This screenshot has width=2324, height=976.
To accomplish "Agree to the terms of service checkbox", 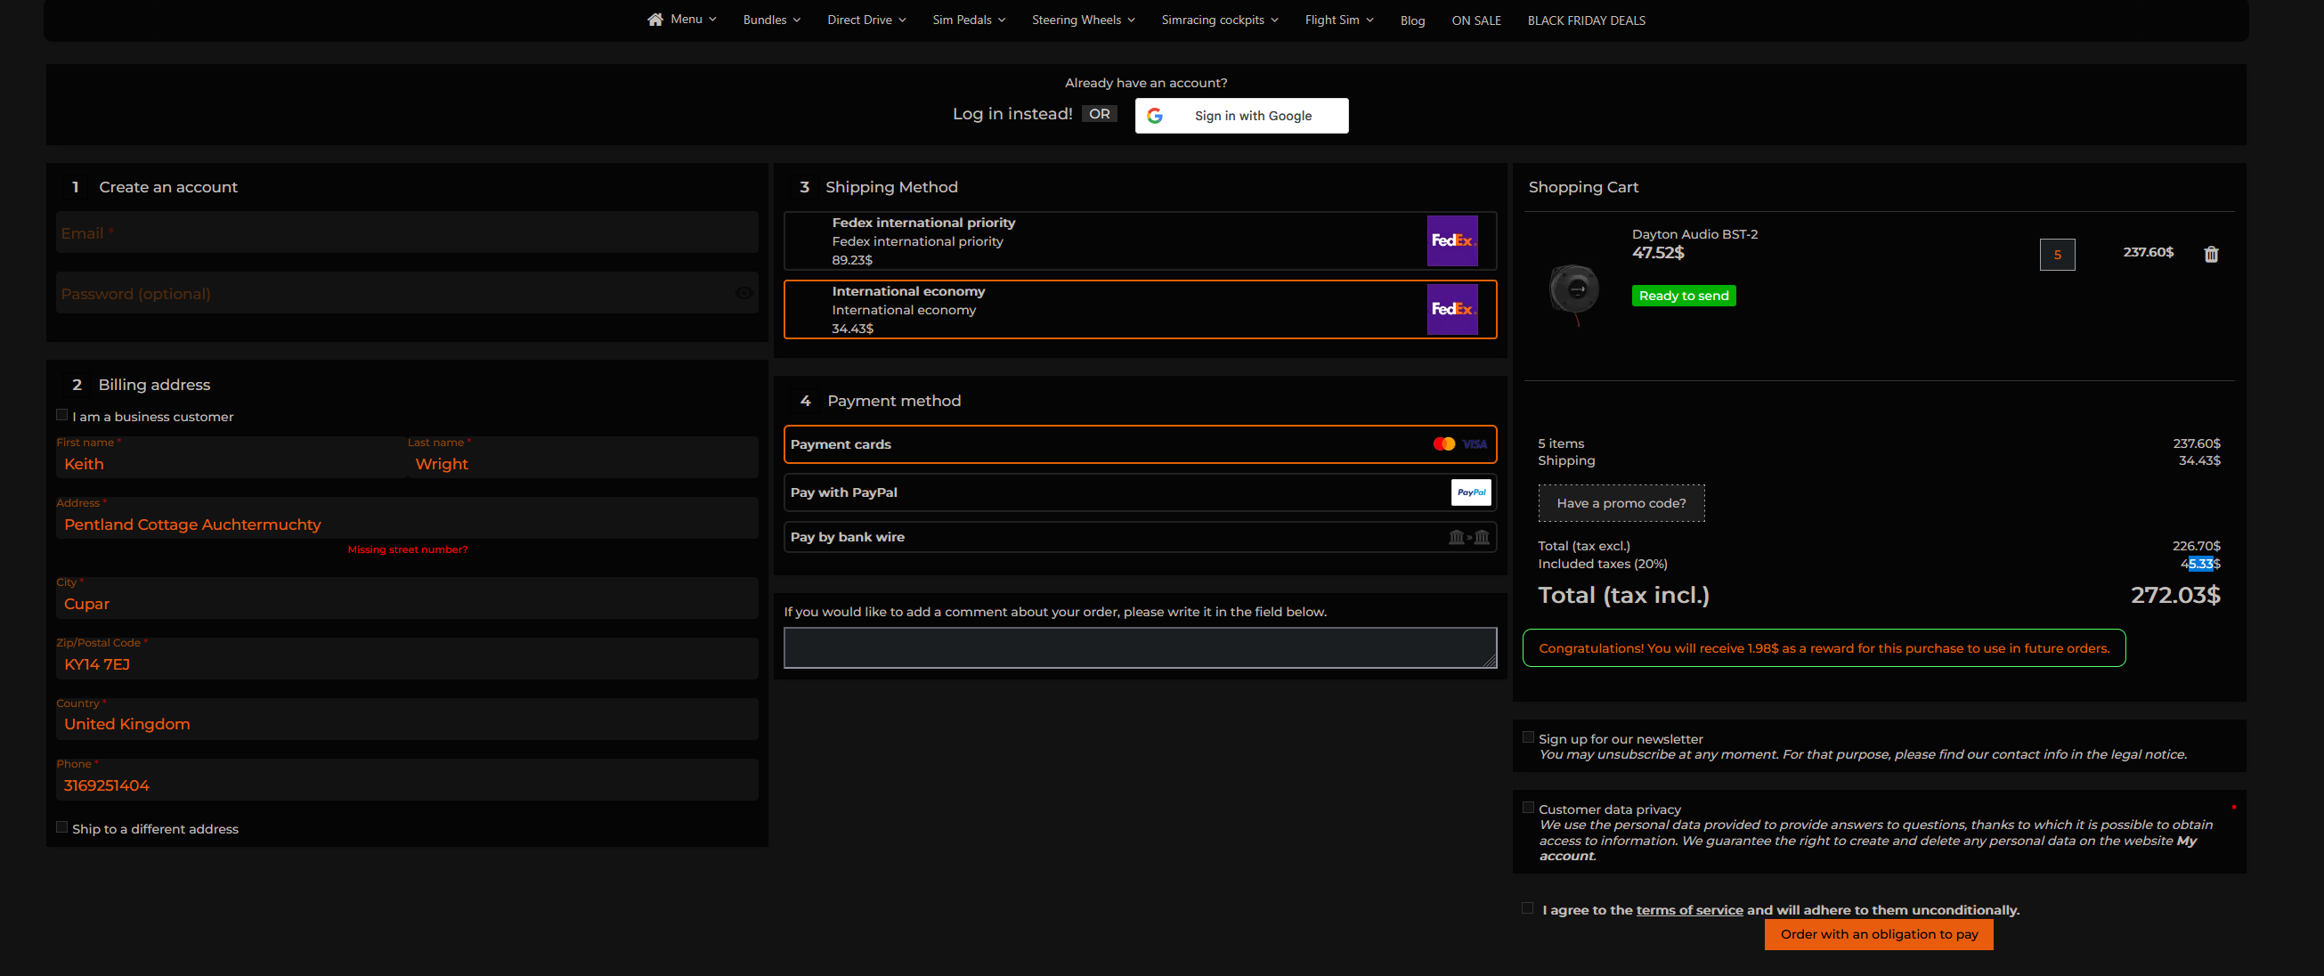I will point(1527,908).
